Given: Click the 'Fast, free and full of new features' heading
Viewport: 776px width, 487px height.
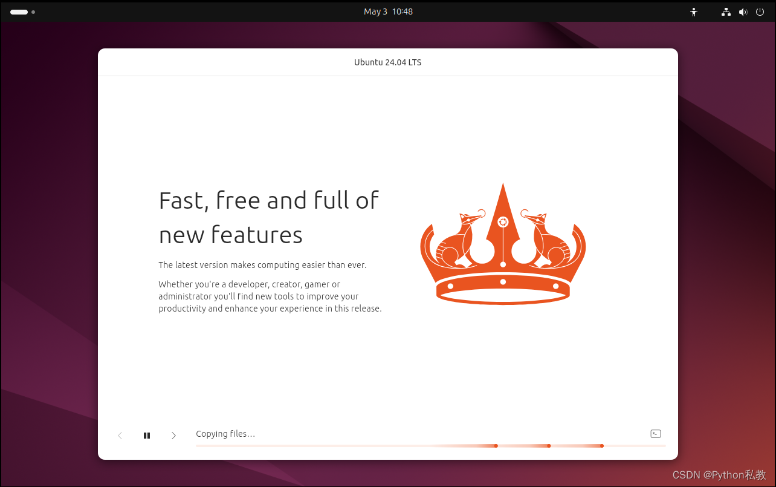Looking at the screenshot, I should click(x=269, y=217).
